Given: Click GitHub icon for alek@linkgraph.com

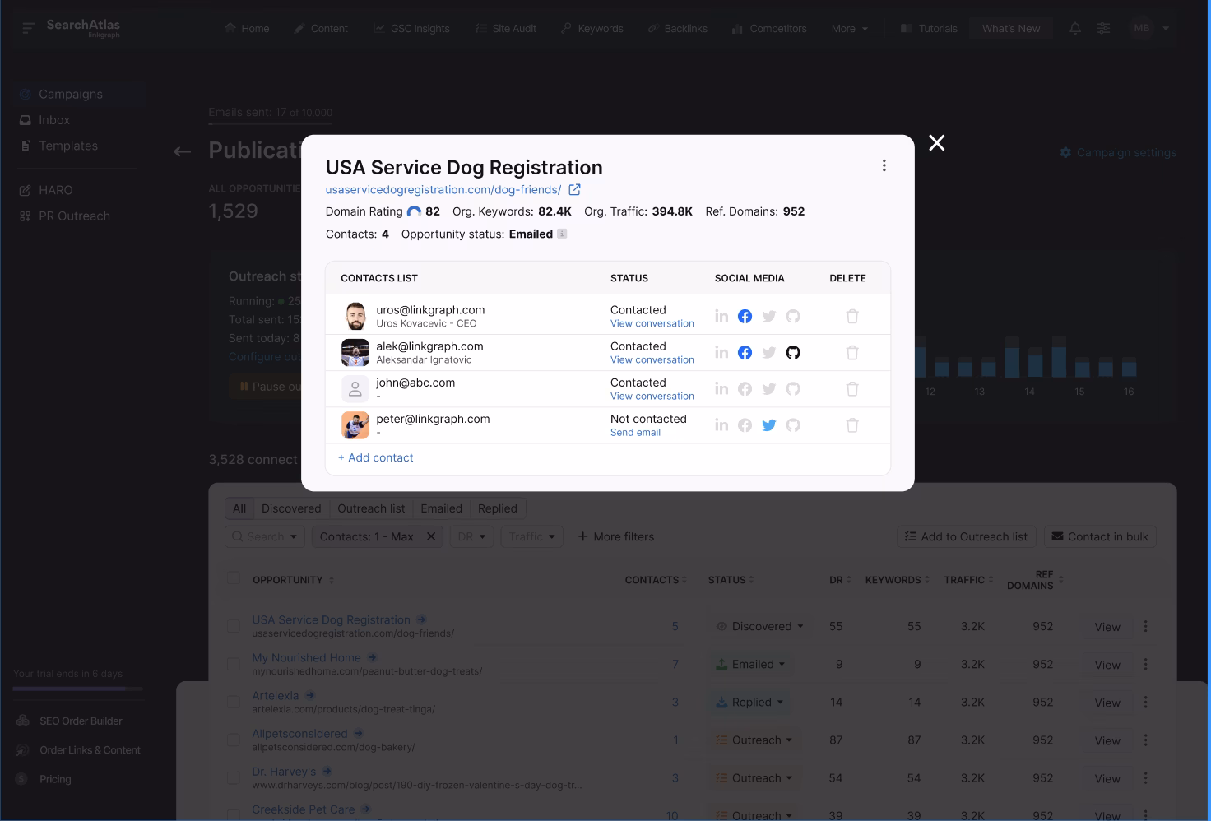Looking at the screenshot, I should coord(793,353).
